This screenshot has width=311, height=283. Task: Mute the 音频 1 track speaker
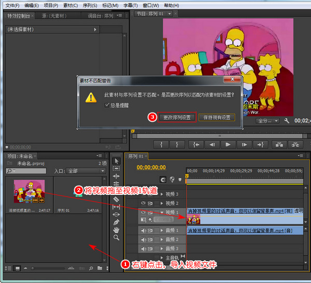point(144,230)
